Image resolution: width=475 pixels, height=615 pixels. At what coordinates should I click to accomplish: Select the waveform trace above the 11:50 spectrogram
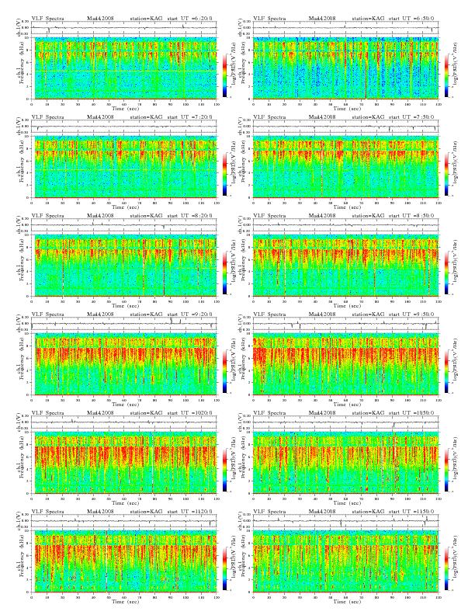[345, 521]
